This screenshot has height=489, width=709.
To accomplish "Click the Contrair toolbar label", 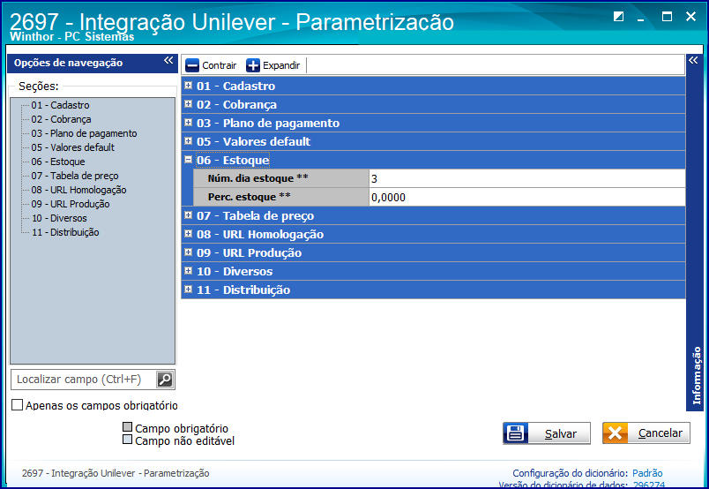I will pyautogui.click(x=220, y=65).
